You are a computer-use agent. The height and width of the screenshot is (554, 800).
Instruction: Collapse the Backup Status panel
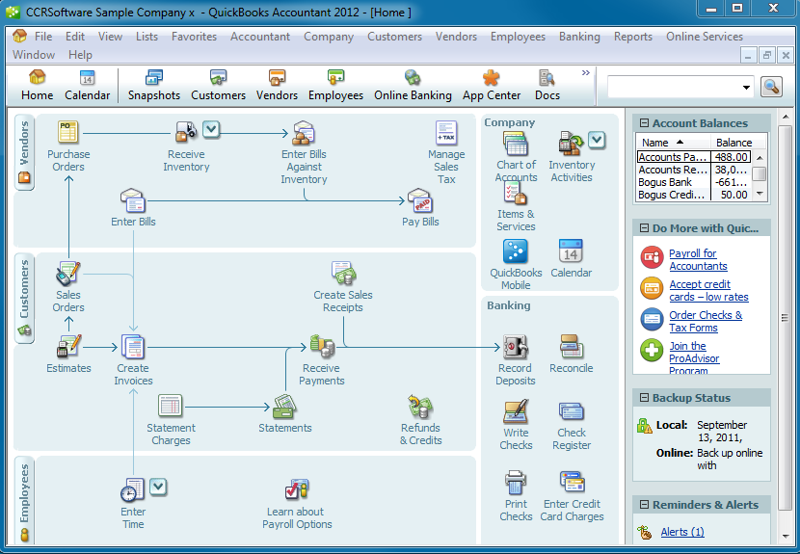pos(644,397)
